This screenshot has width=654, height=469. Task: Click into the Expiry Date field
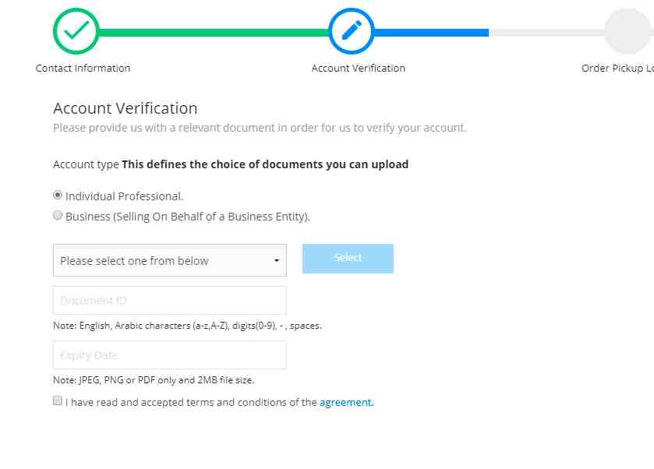[169, 355]
